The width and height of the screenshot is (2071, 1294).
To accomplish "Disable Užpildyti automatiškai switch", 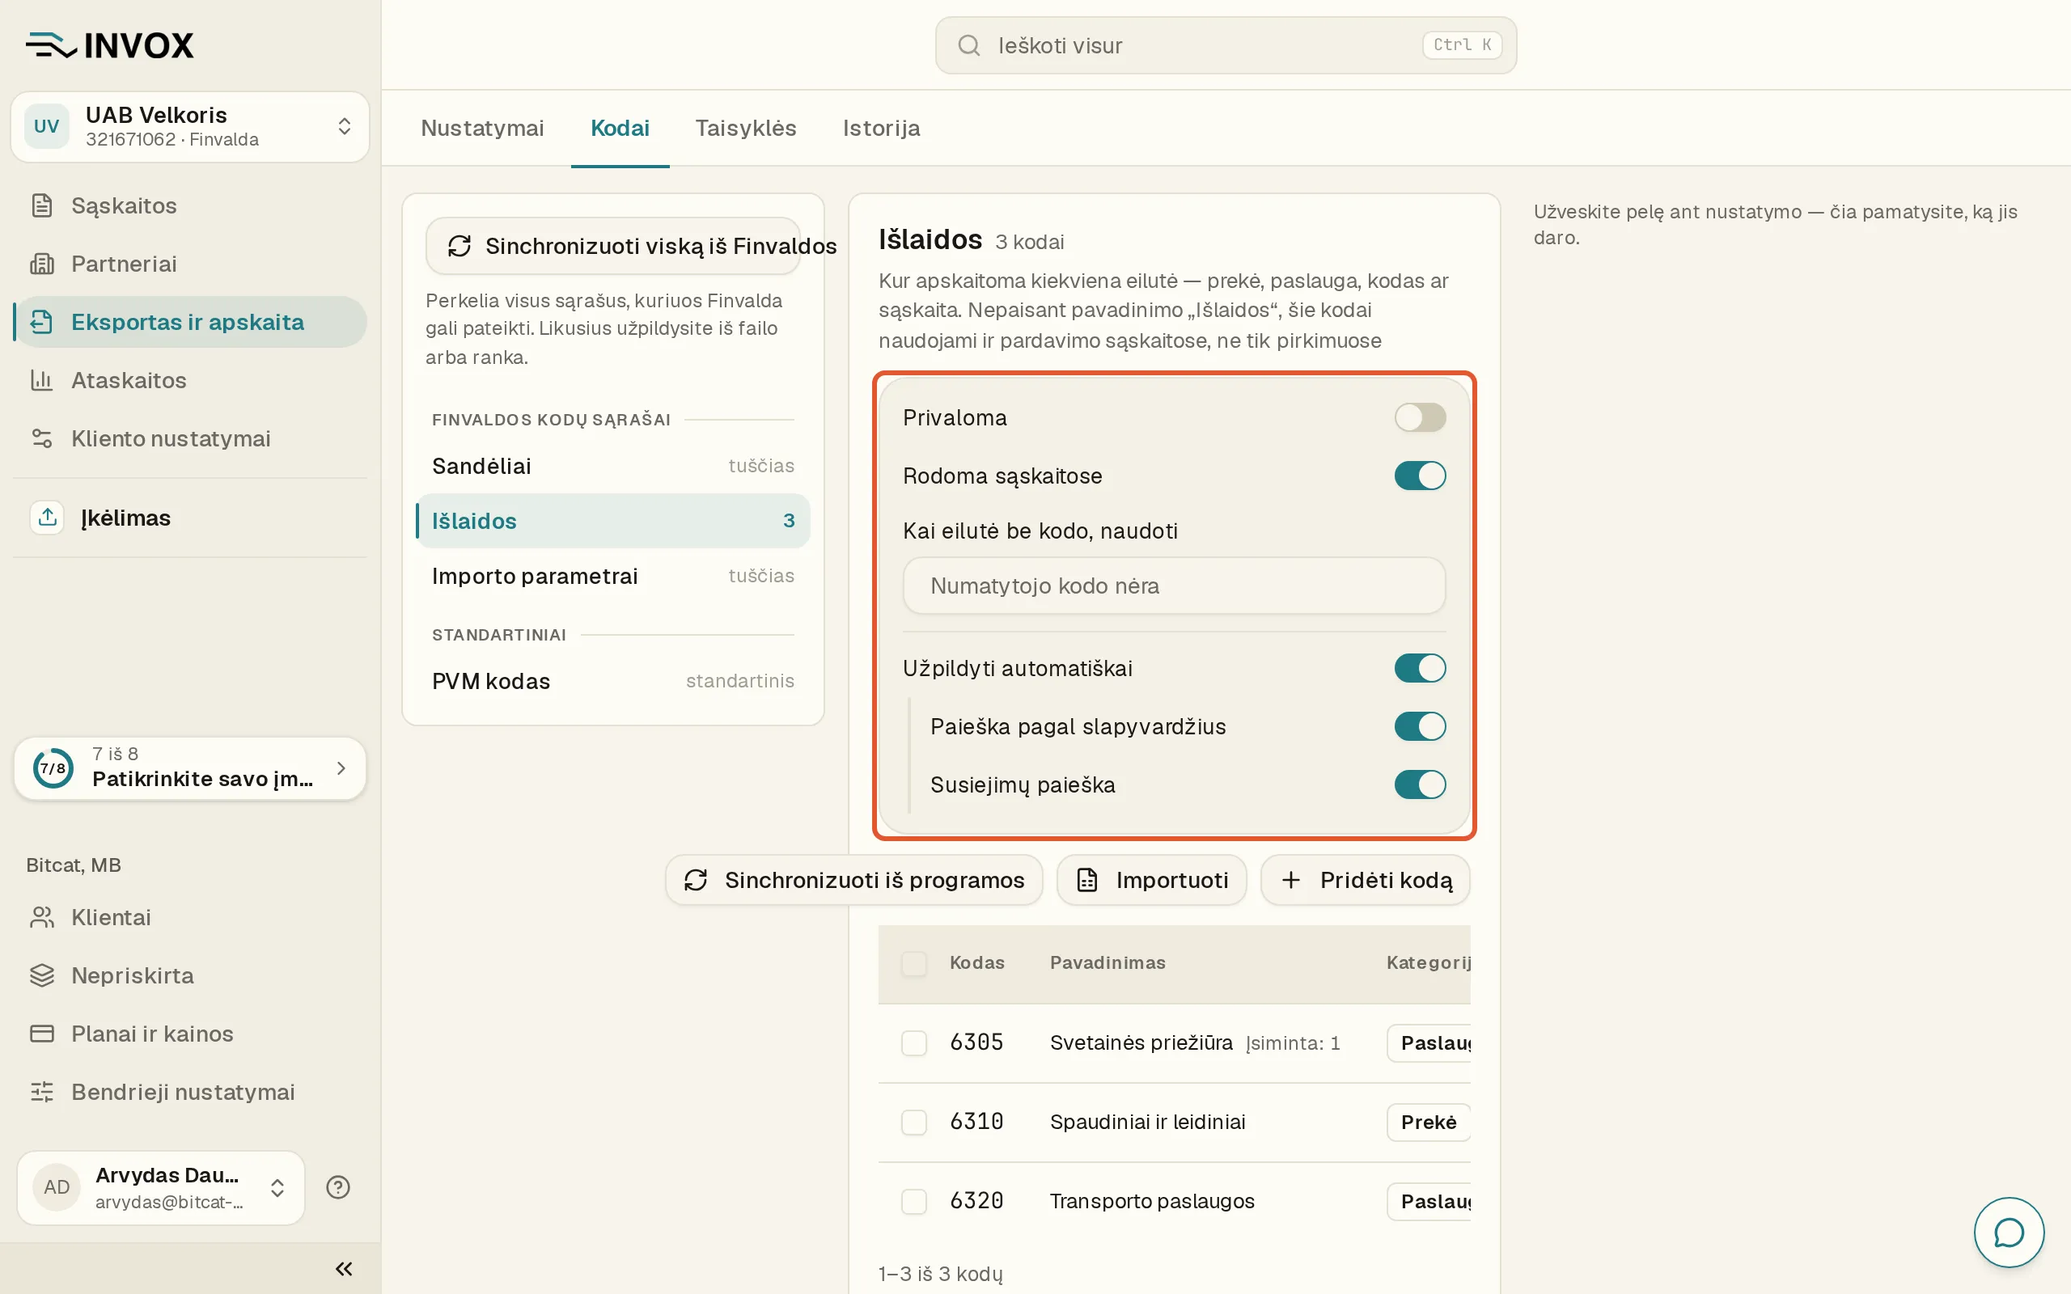I will click(1420, 668).
